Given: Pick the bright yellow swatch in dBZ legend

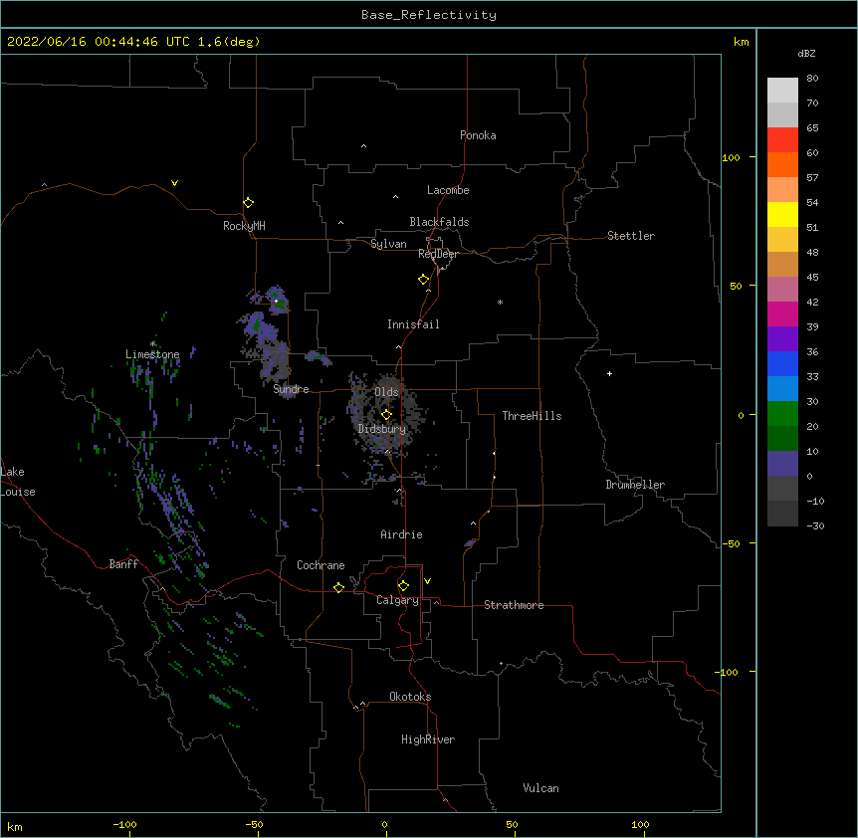Looking at the screenshot, I should pyautogui.click(x=782, y=214).
